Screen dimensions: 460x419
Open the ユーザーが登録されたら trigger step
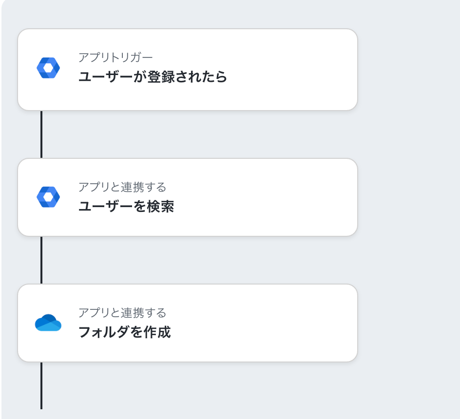tap(188, 70)
